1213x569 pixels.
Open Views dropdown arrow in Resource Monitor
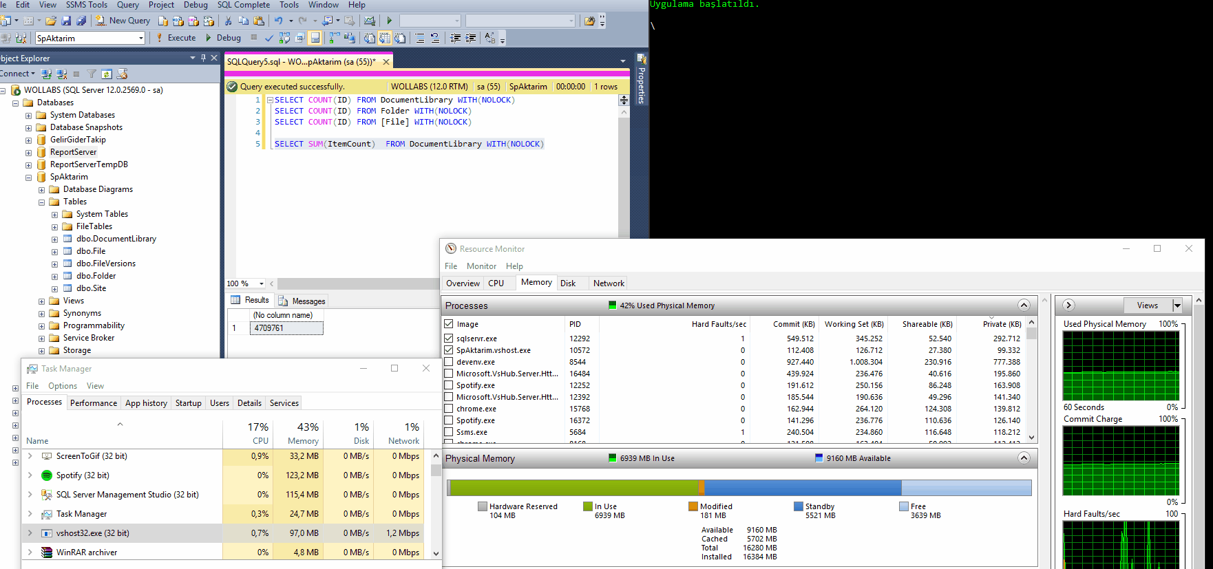(1177, 305)
